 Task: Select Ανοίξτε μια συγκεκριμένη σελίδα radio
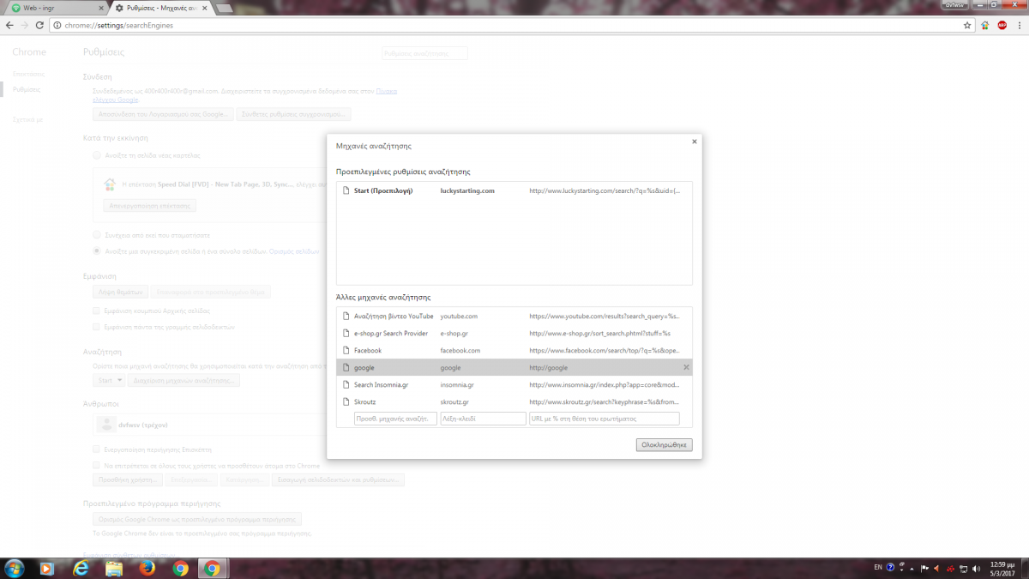96,251
